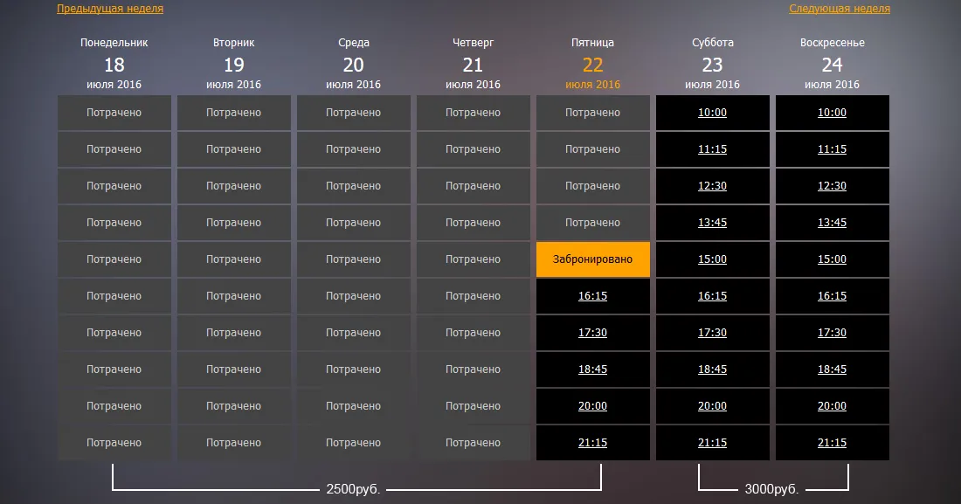Click the Среда 20 day header
The width and height of the screenshot is (961, 504).
pos(354,64)
